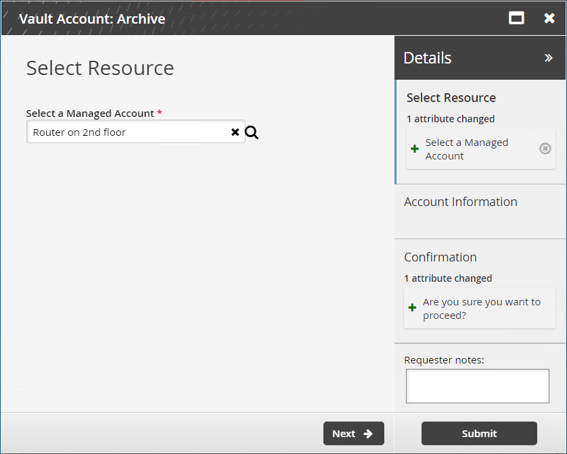Focus the Requester notes text box

tap(477, 386)
